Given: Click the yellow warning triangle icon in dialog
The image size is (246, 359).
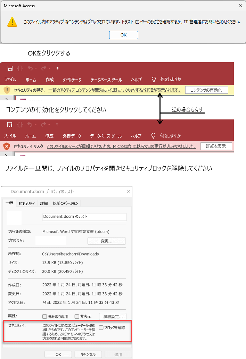Looking at the screenshot, I should [12, 22].
